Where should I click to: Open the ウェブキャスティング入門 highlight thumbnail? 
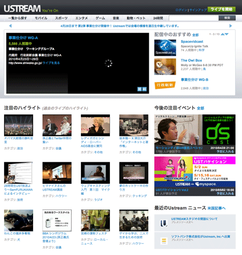pos(95,172)
